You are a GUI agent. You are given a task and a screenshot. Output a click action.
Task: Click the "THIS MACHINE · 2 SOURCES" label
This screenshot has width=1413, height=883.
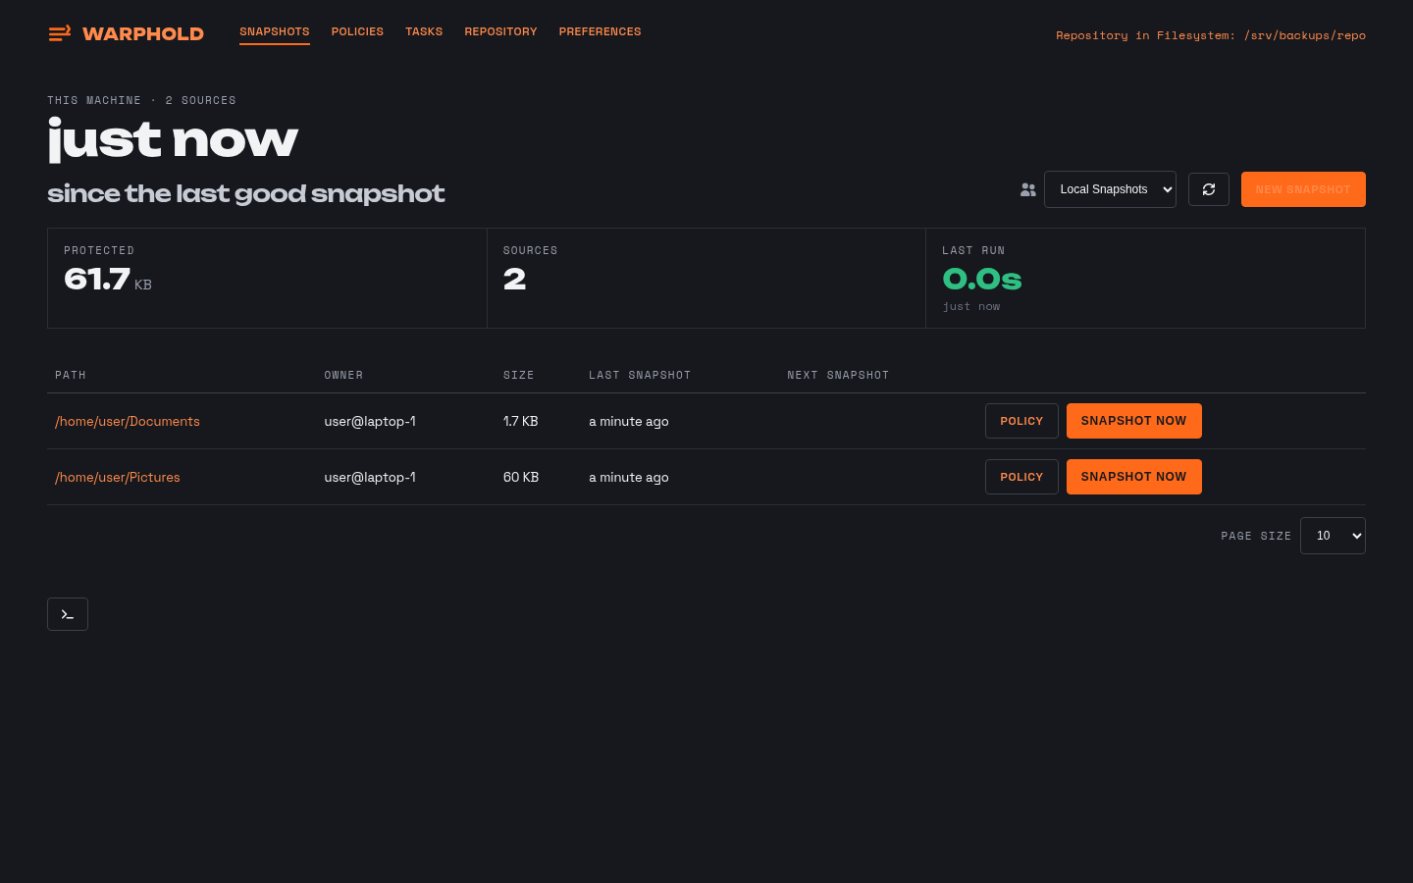[x=141, y=100]
